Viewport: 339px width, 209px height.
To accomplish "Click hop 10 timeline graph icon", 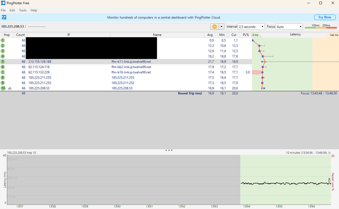I will tap(10, 88).
